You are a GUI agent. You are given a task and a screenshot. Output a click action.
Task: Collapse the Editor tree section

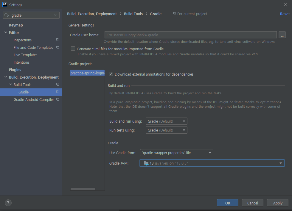click(x=6, y=32)
